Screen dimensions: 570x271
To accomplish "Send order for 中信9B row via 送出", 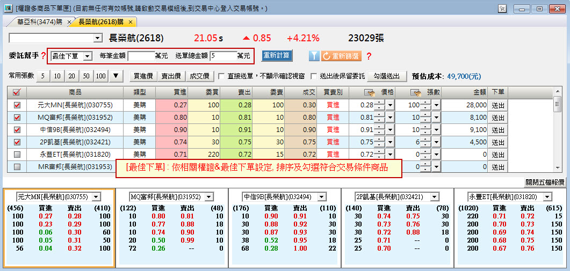I will click(x=497, y=130).
